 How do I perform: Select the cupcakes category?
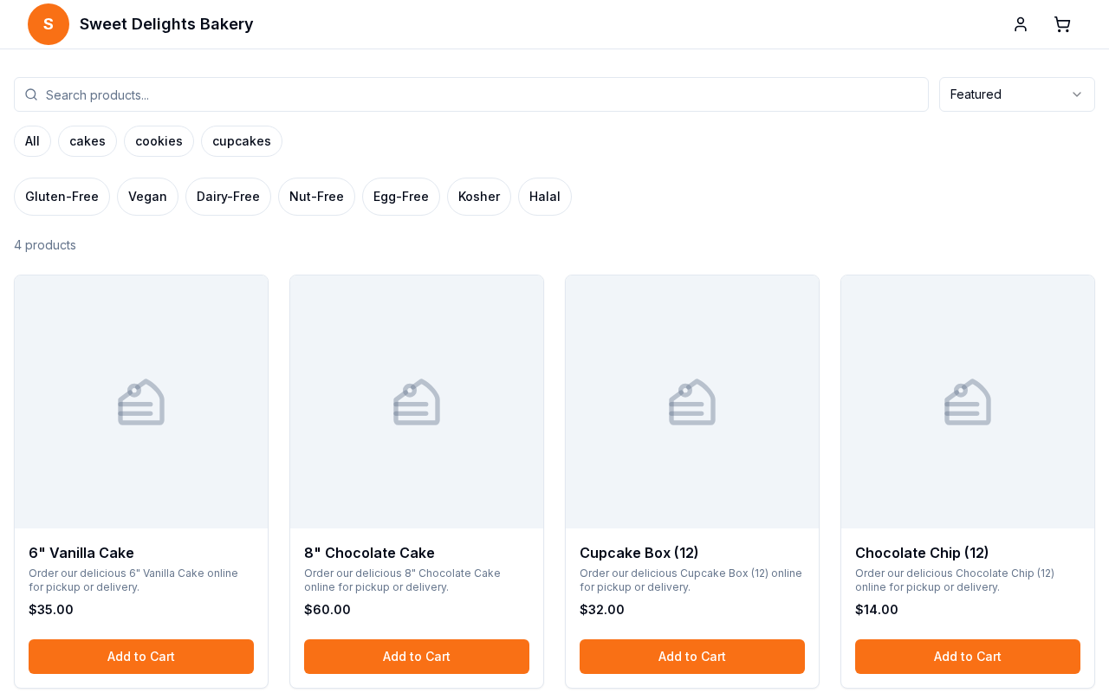pyautogui.click(x=241, y=141)
